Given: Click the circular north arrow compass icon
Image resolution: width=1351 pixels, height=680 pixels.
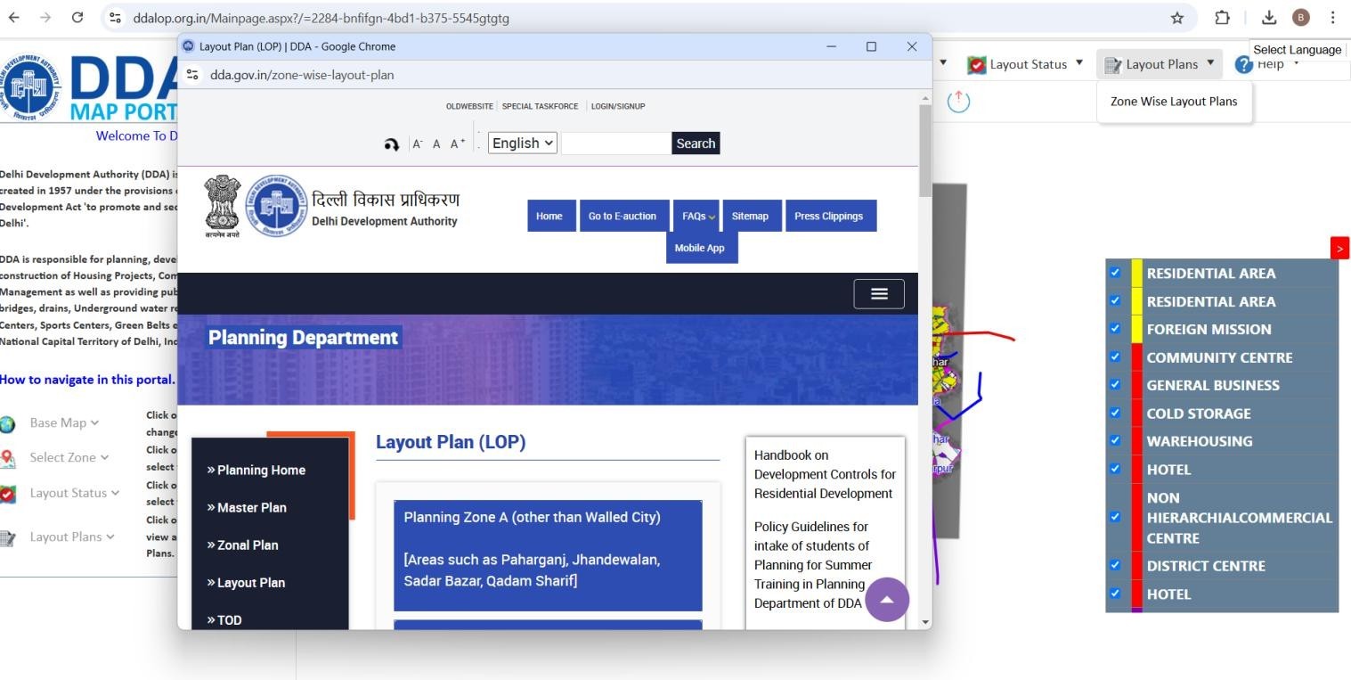Looking at the screenshot, I should coord(958,101).
